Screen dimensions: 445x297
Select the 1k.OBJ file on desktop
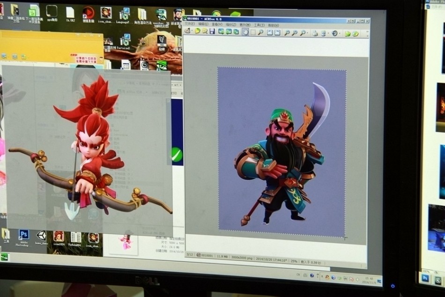(x=70, y=14)
